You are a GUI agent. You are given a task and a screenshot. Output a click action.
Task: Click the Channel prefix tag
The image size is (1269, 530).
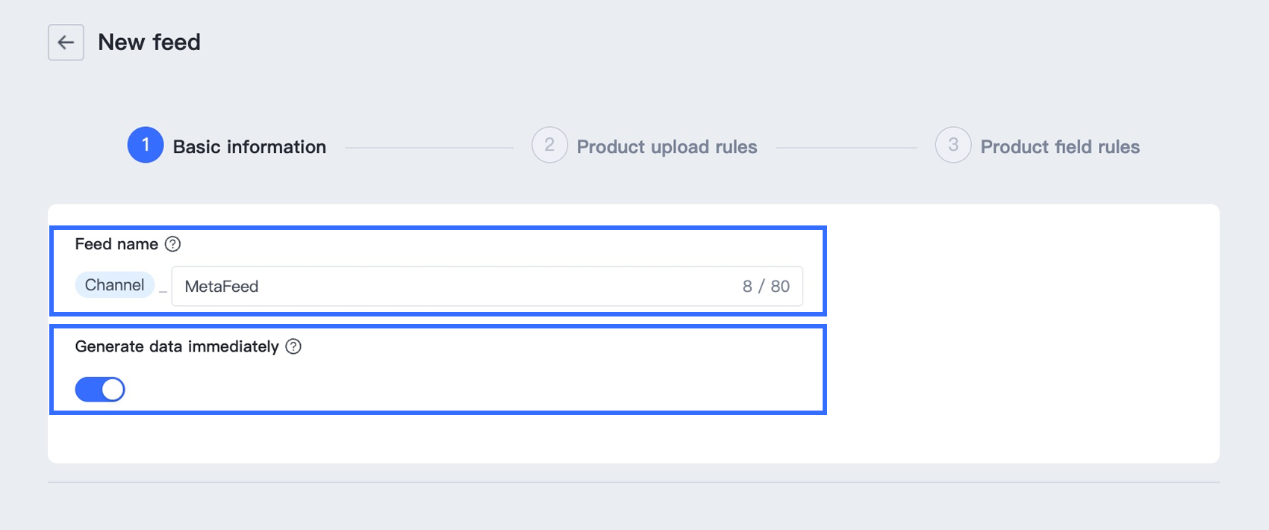pos(114,285)
